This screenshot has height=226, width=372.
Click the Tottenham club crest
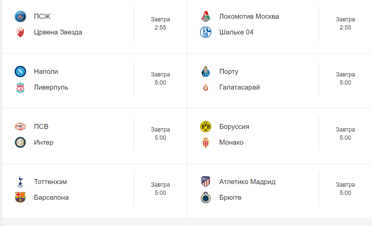20,182
